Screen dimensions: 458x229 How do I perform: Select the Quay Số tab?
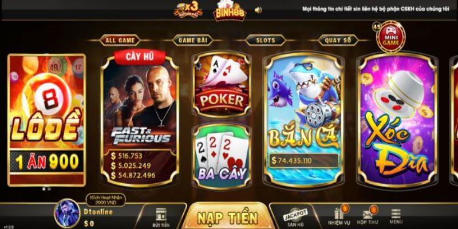(338, 40)
